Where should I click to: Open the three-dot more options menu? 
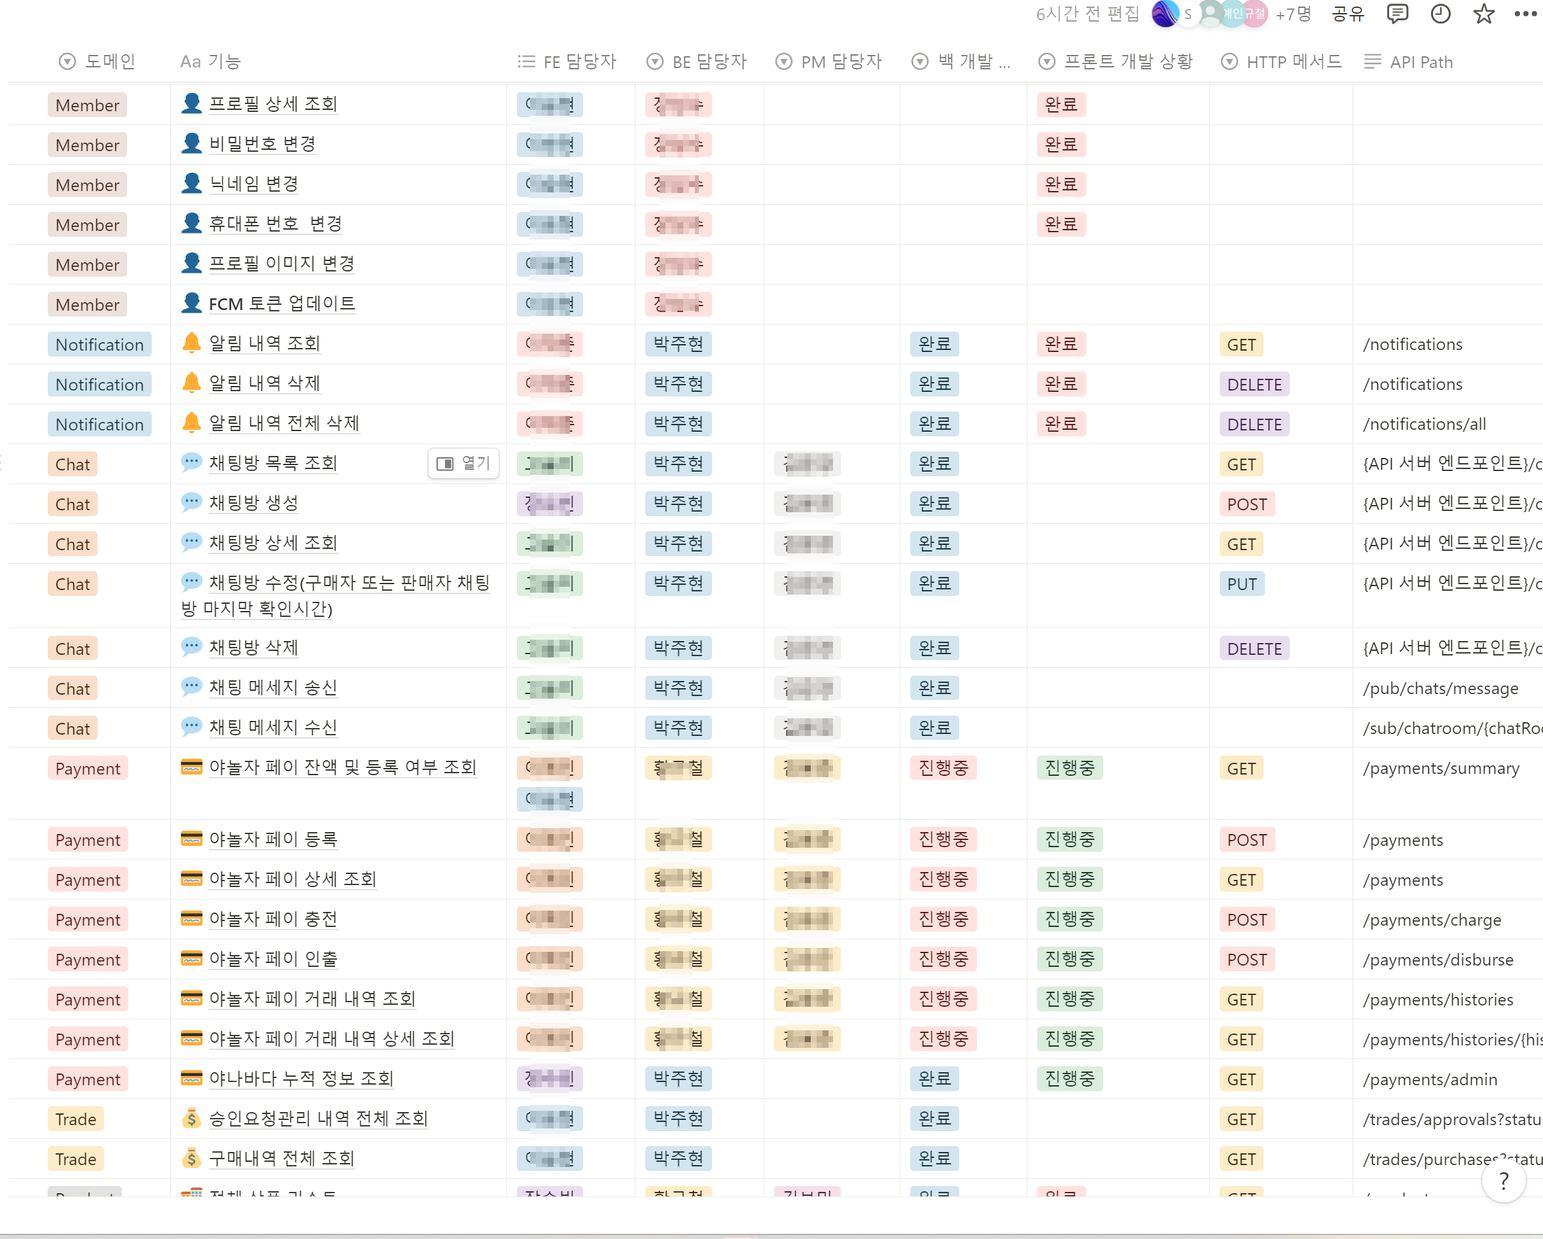(1525, 14)
